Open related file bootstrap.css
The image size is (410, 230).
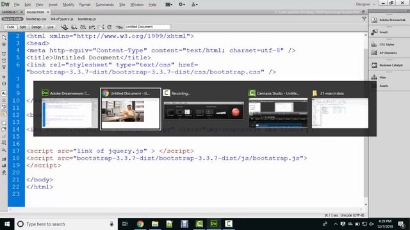coord(36,19)
